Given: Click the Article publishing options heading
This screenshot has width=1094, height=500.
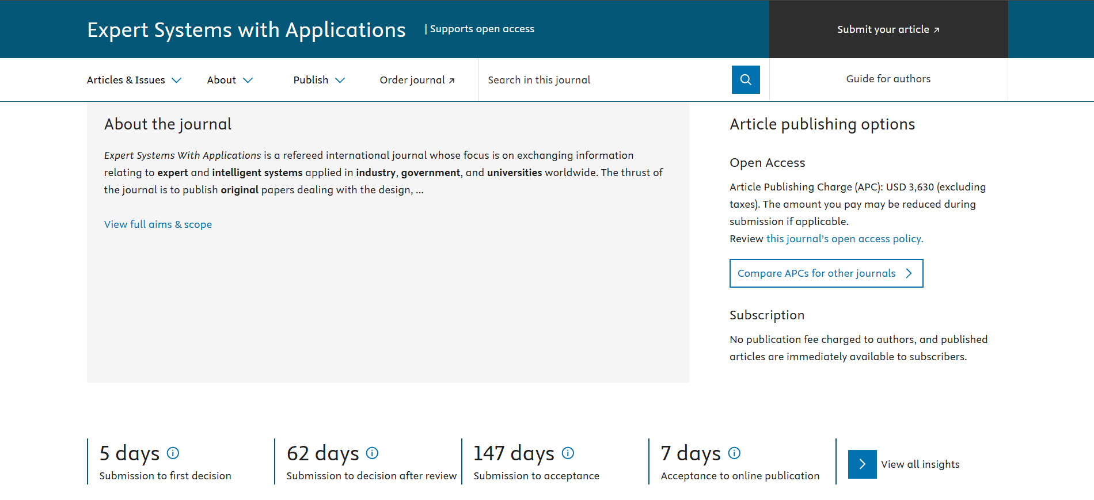Looking at the screenshot, I should 822,124.
